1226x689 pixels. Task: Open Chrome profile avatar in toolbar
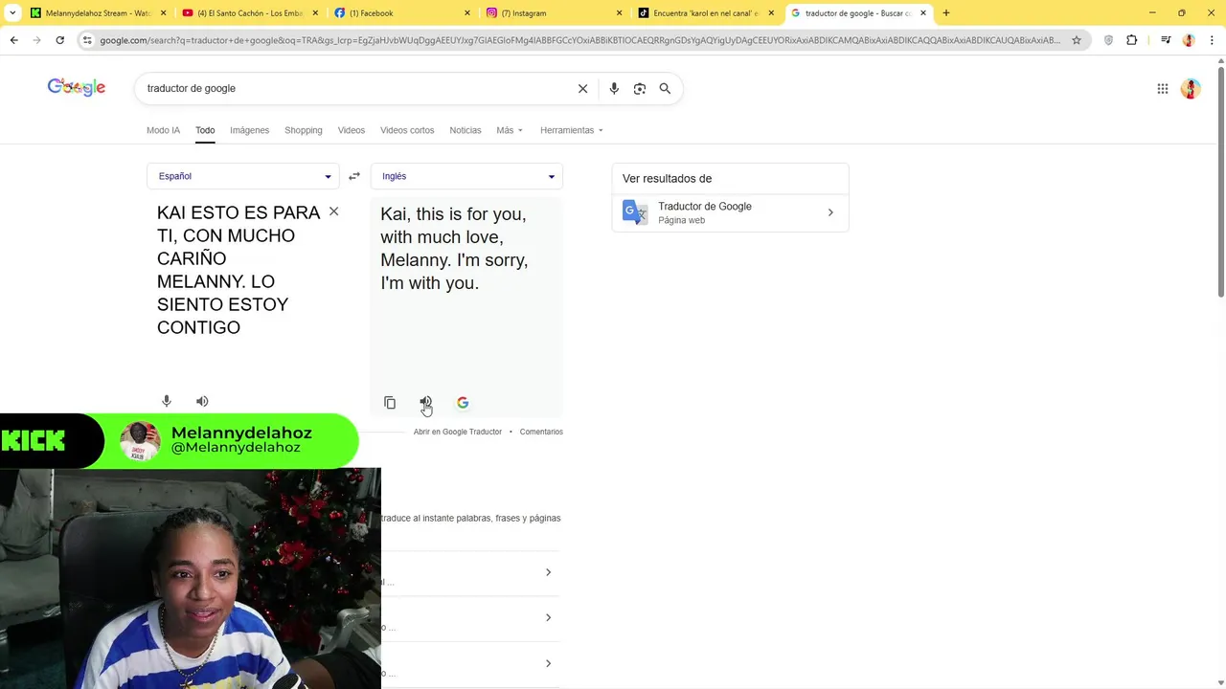1189,40
